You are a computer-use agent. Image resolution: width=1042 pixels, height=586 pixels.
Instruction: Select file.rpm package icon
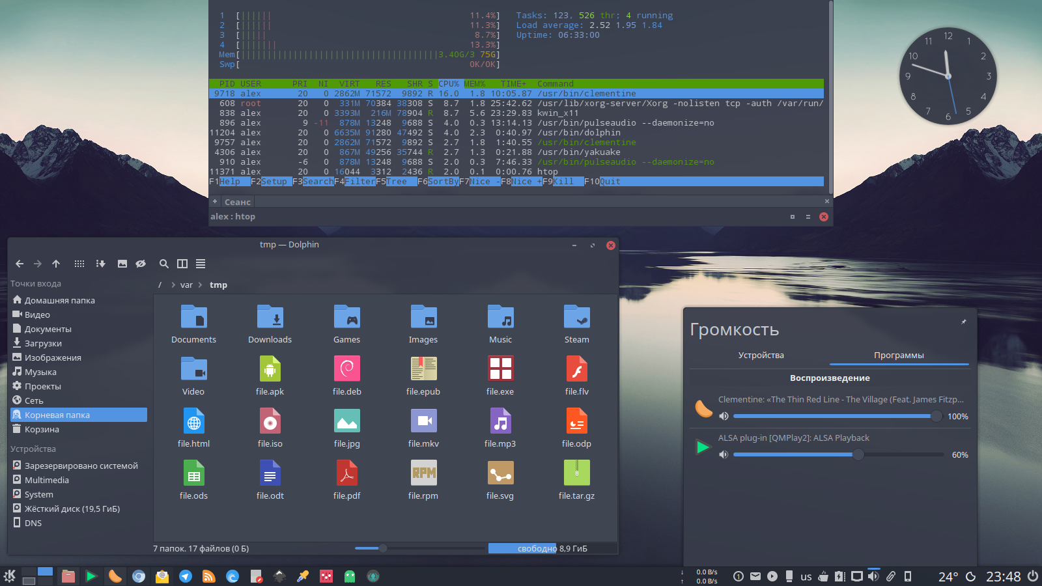tap(424, 473)
